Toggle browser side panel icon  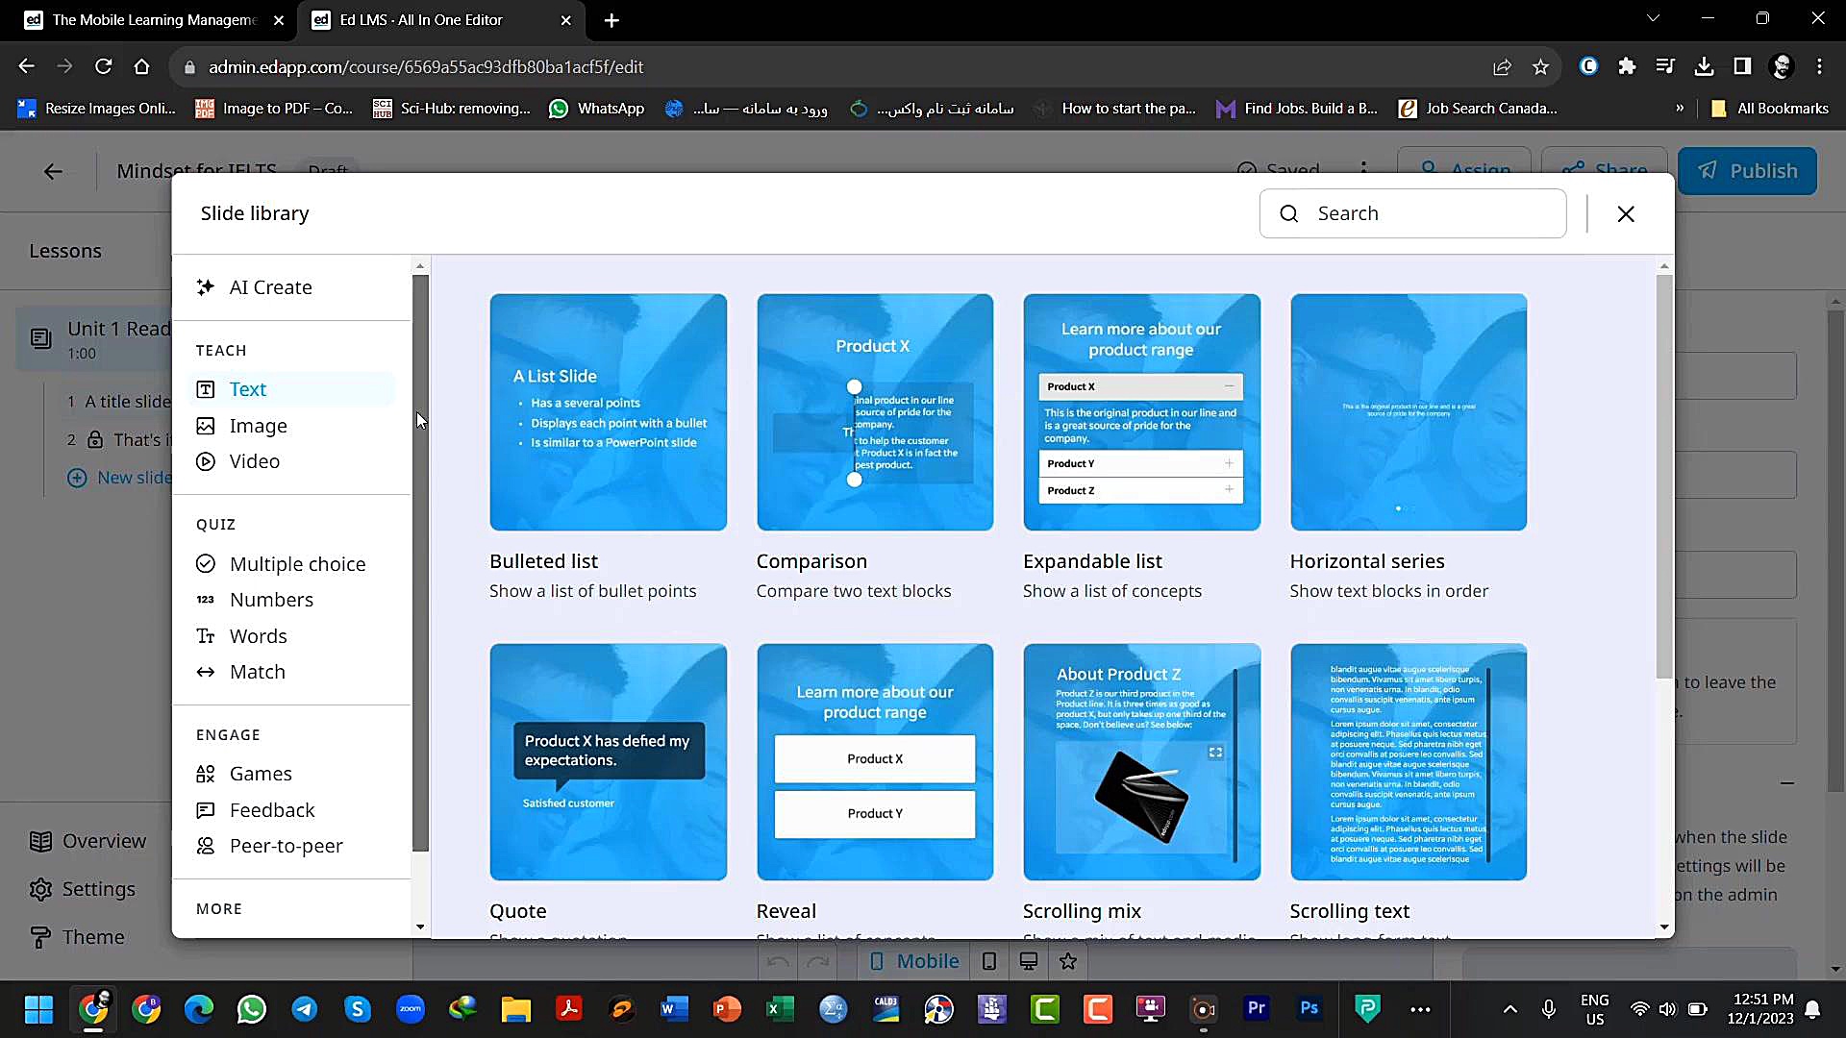pyautogui.click(x=1742, y=66)
